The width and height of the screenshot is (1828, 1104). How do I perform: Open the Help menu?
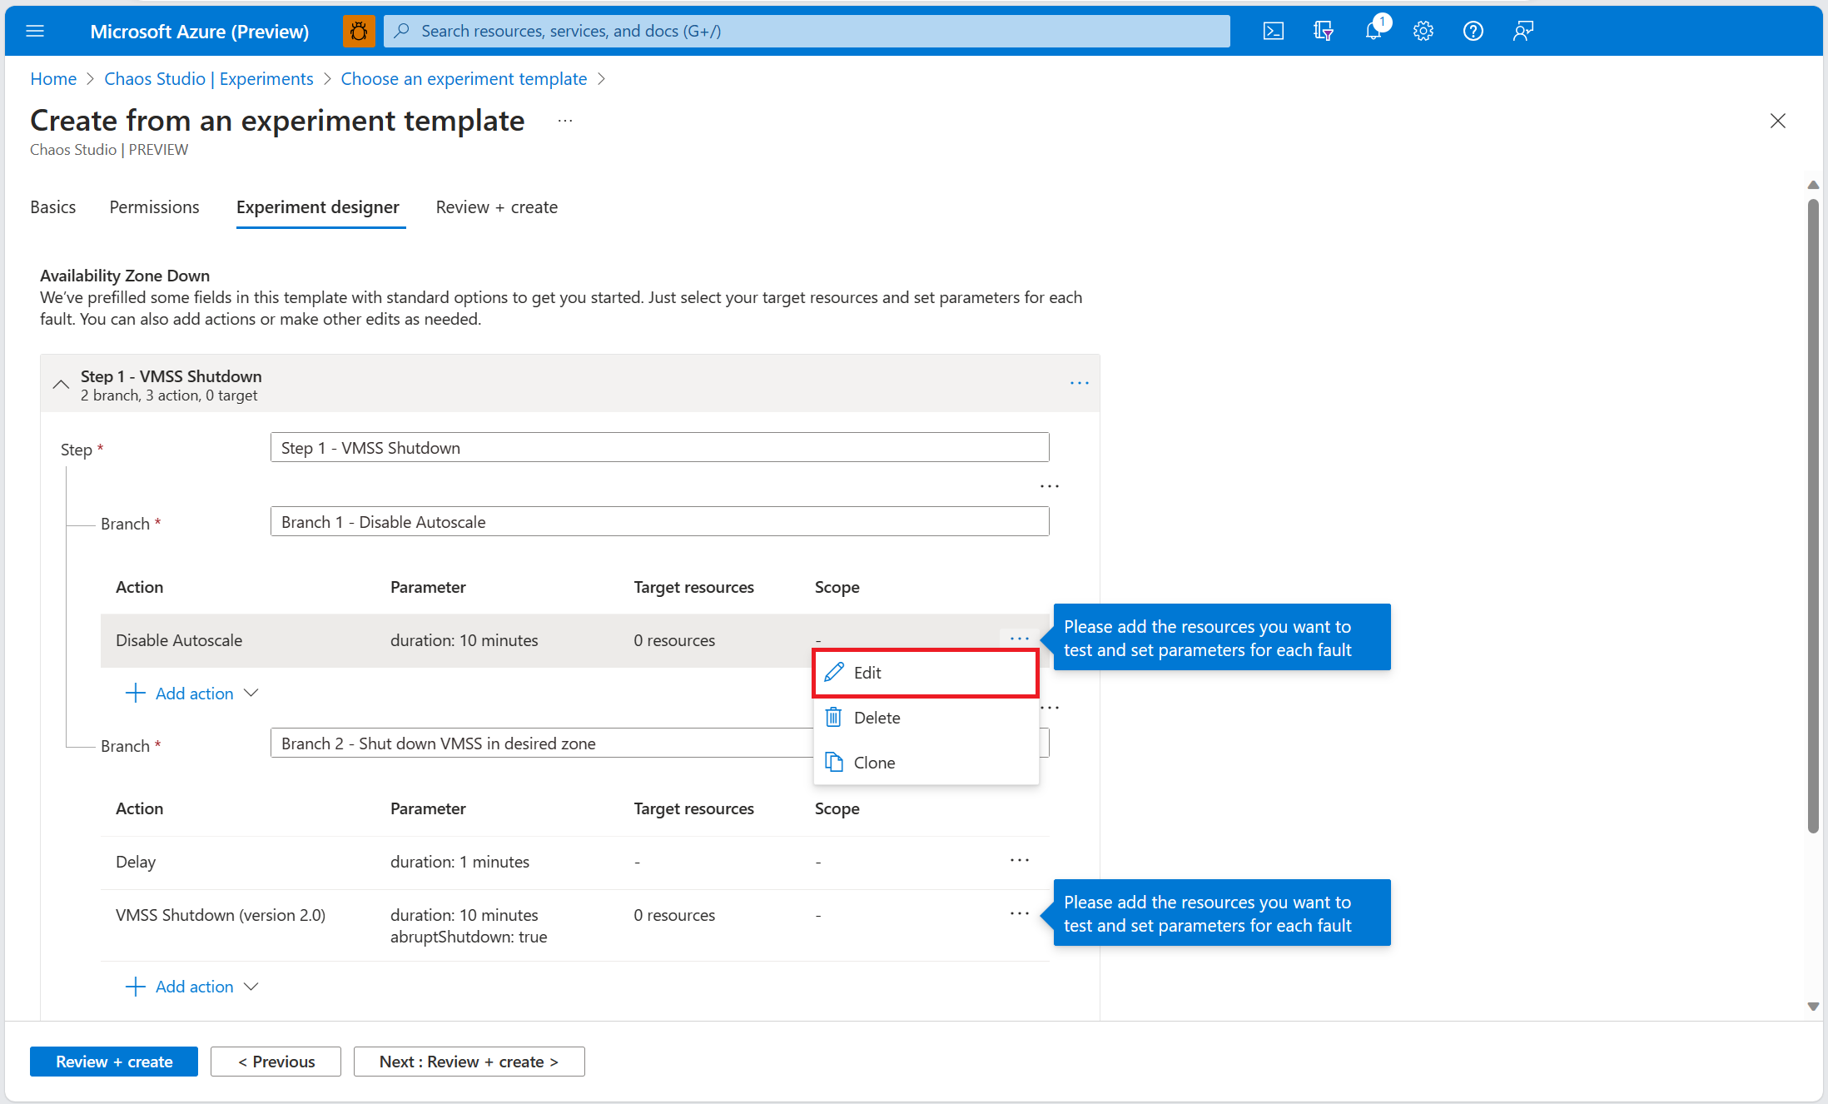click(1473, 31)
